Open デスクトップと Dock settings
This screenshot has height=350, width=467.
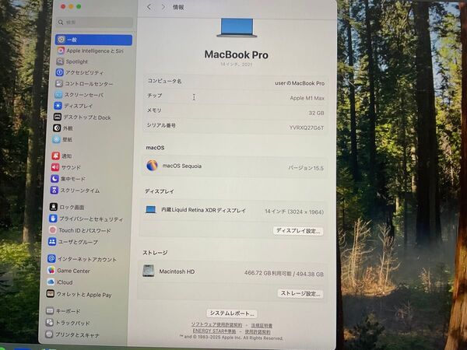tap(83, 117)
